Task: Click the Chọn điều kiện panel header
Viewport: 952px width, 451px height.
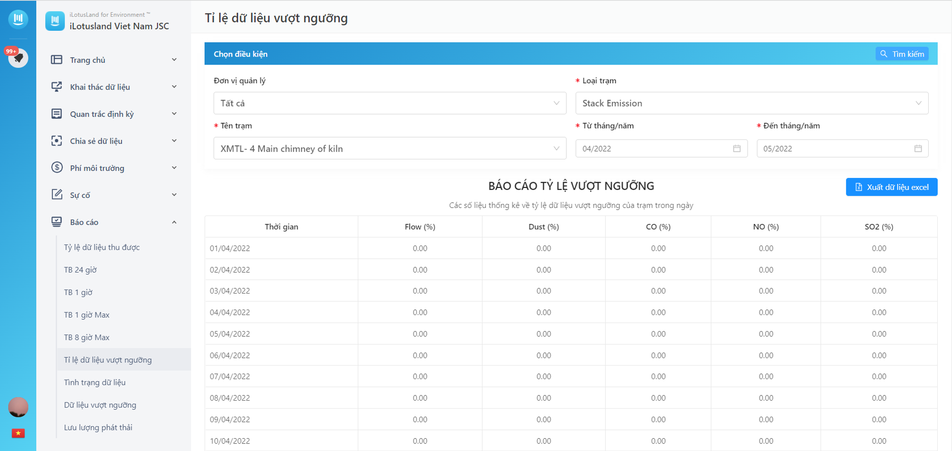Action: coord(571,54)
